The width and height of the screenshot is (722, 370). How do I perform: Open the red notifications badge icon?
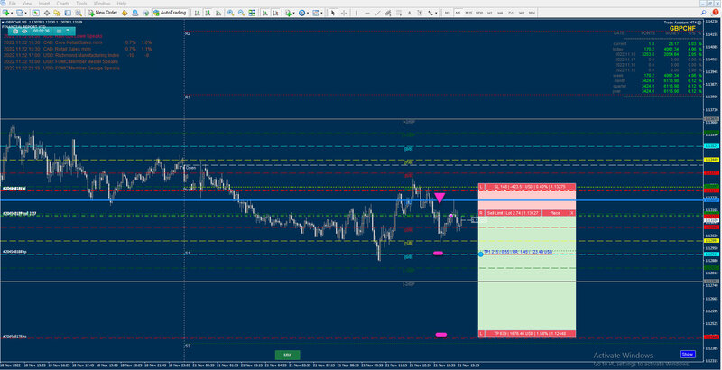point(715,12)
